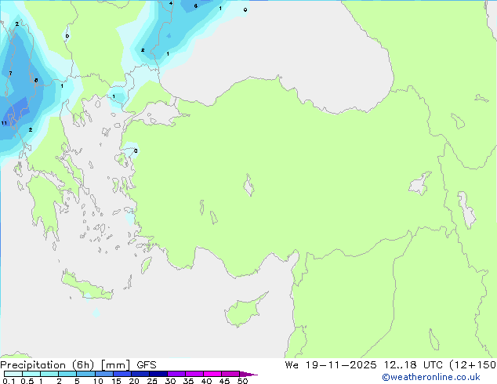Select the 5–10 mm legend color

[85, 374]
